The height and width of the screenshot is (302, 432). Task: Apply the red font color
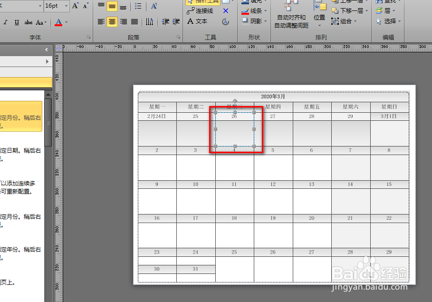coord(58,22)
